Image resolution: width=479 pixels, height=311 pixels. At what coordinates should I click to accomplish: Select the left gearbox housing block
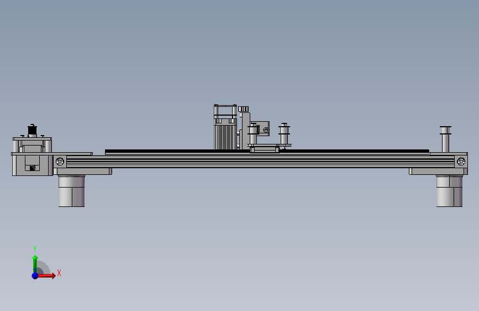click(x=33, y=164)
